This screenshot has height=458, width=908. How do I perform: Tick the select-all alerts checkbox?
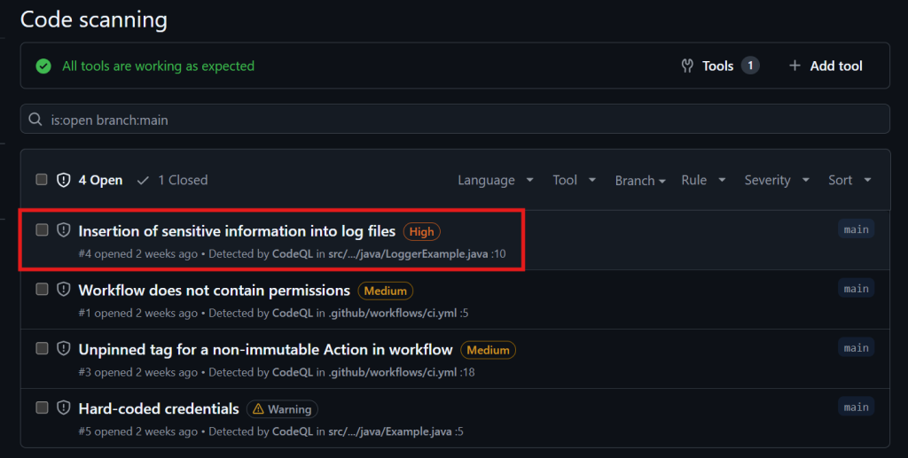tap(42, 180)
